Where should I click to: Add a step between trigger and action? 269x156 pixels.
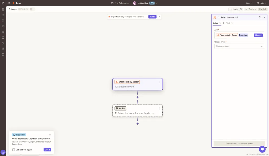click(x=137, y=97)
